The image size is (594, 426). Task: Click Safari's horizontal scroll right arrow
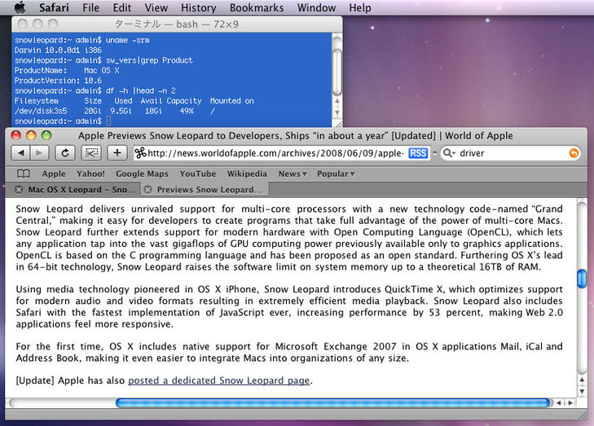tap(570, 403)
